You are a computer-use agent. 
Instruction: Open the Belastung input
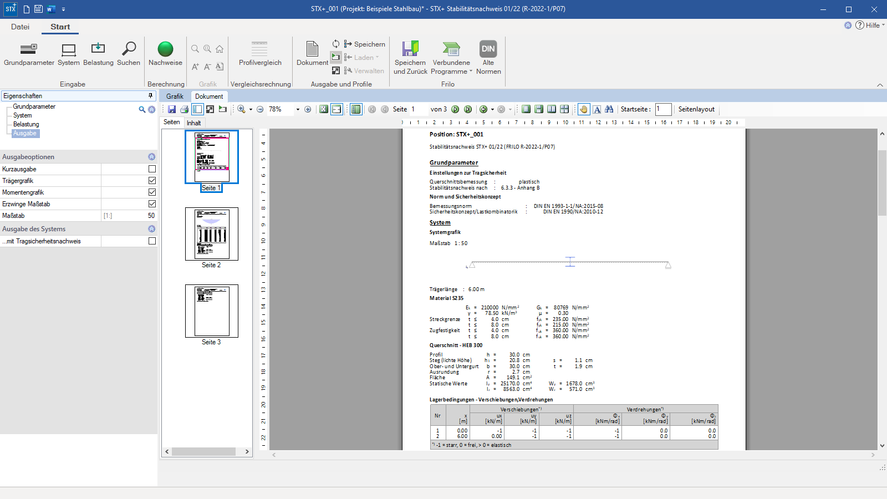point(98,54)
